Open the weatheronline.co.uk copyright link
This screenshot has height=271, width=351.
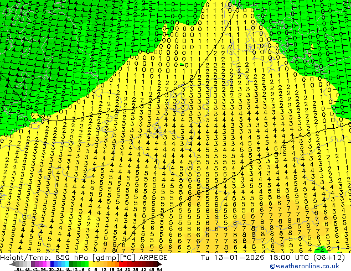click(304, 266)
